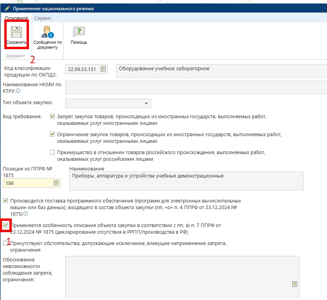The image size is (327, 300).
Task: Switch to the Сервис tab
Action: [x=43, y=18]
